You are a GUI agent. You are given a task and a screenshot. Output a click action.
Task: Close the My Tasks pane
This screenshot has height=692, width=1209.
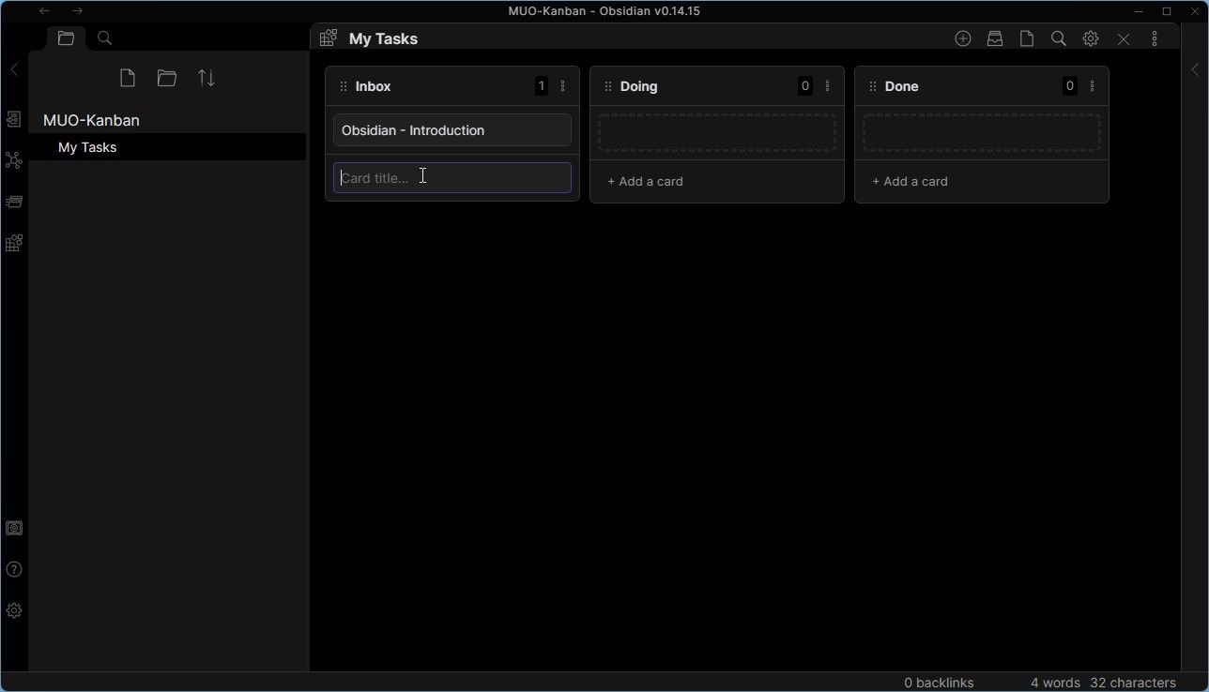point(1124,38)
